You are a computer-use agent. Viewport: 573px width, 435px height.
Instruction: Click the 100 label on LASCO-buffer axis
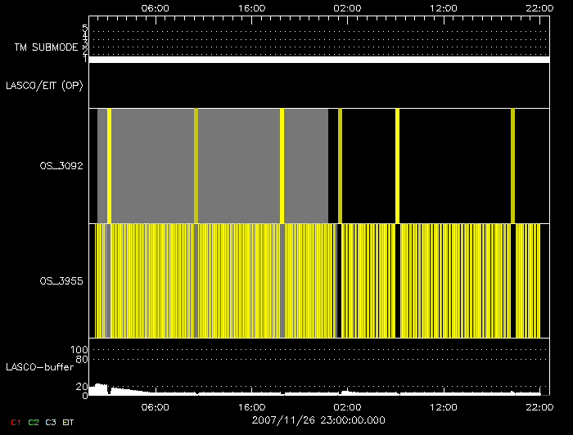coord(82,350)
